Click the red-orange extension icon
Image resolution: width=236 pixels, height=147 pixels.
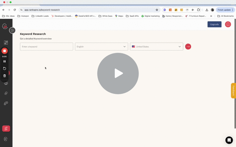tap(170, 10)
